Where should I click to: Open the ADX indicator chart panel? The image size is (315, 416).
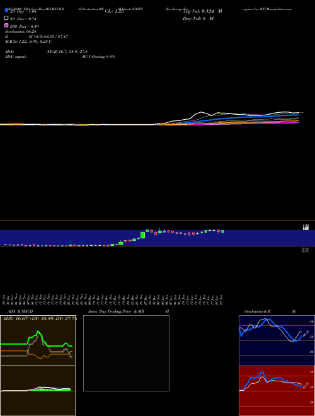[x=38, y=340]
